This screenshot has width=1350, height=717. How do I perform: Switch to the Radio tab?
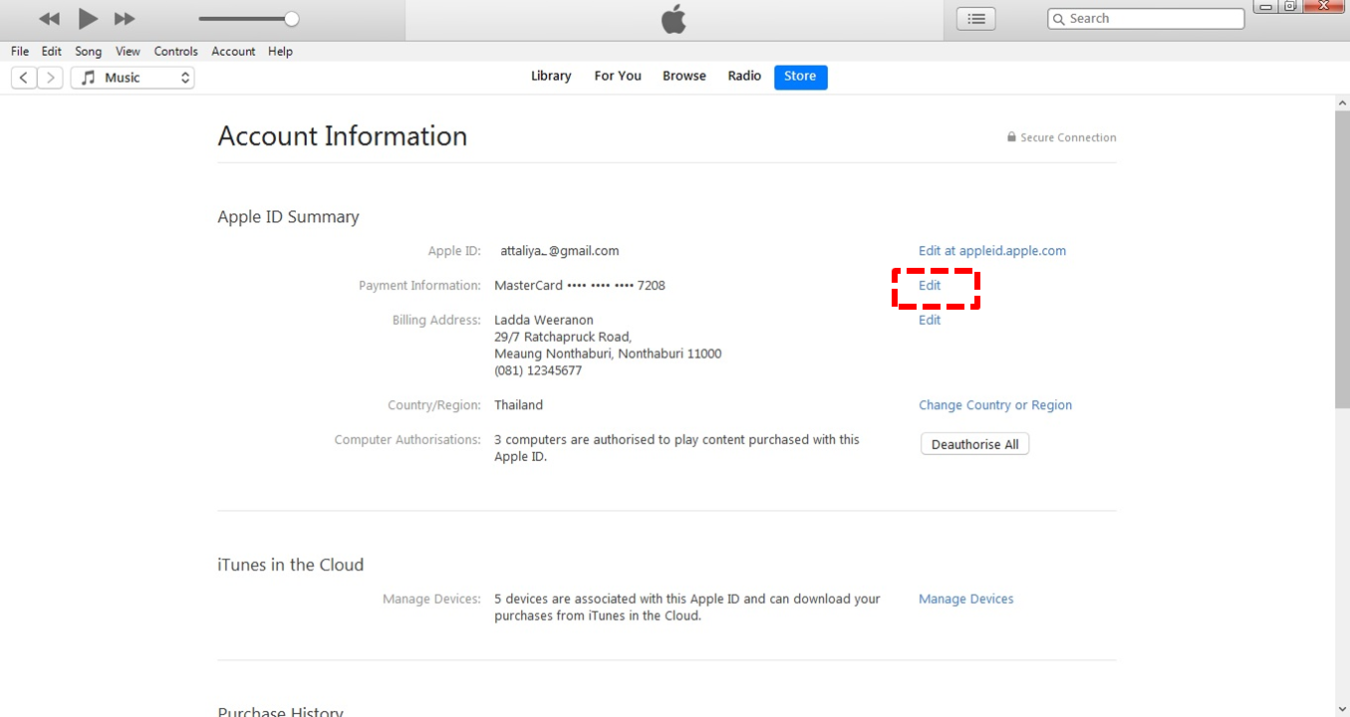pos(744,76)
